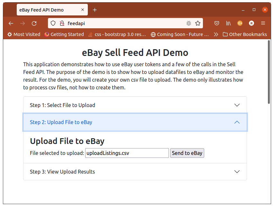Image resolution: width=274 pixels, height=207 pixels.
Task: Click the Firefox account avatar icon
Action: pyautogui.click(x=251, y=23)
